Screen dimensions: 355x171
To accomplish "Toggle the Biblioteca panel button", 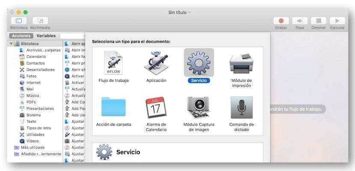I will tap(19, 21).
